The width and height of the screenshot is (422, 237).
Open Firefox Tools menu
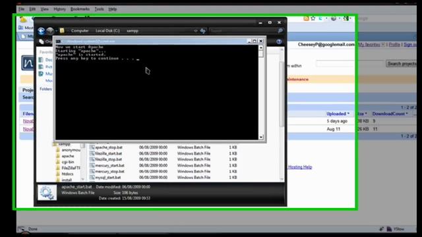point(99,9)
